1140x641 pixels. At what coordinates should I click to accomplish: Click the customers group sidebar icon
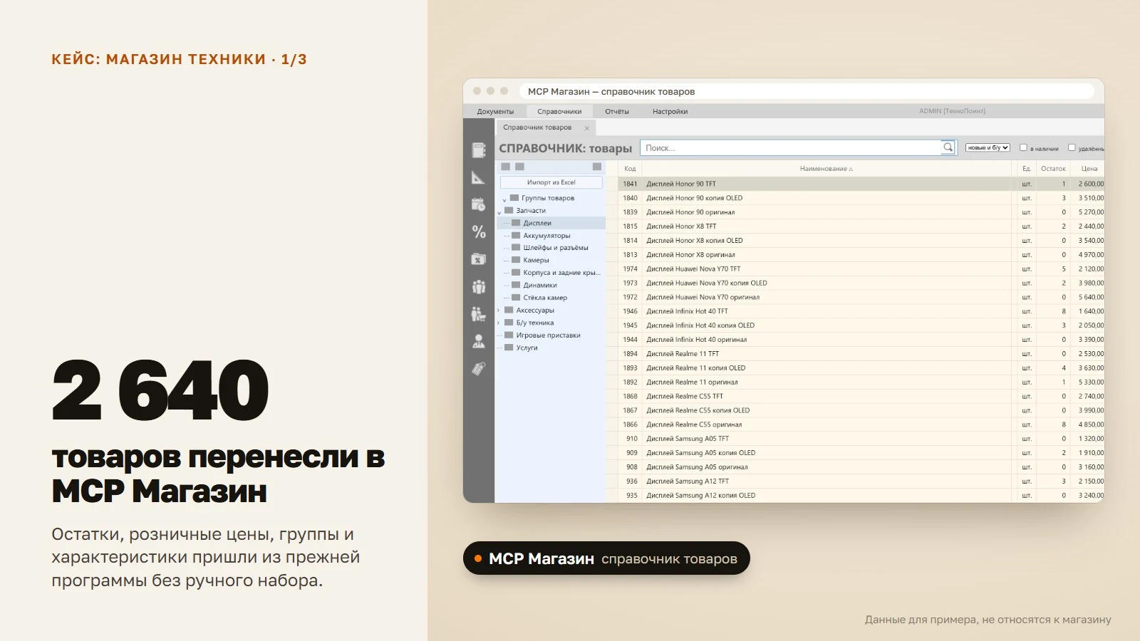pyautogui.click(x=479, y=286)
